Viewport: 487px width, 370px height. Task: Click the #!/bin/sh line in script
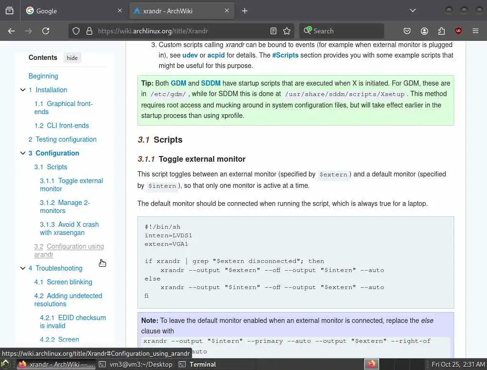click(163, 227)
